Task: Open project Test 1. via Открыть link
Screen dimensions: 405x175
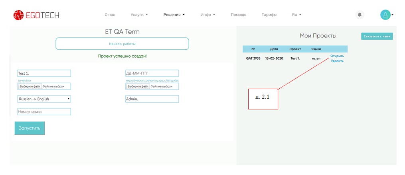Action: pyautogui.click(x=337, y=56)
